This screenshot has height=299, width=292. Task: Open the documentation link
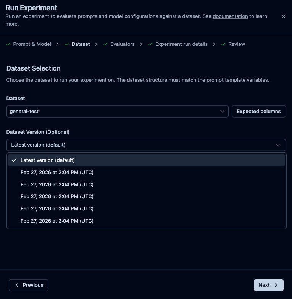(230, 16)
